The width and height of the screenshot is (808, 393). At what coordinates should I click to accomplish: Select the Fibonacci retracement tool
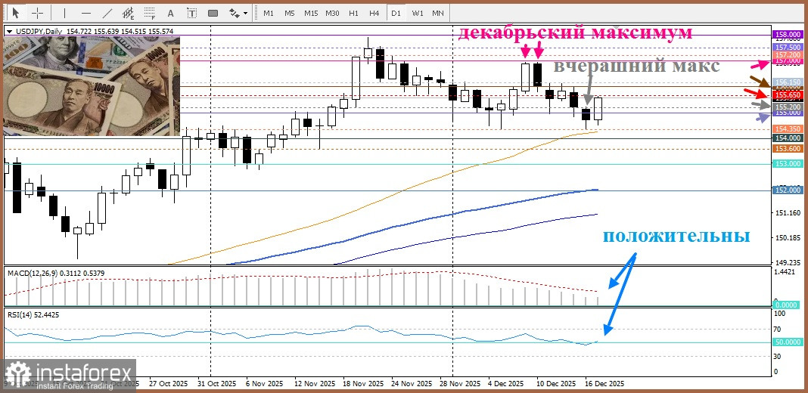pos(150,13)
